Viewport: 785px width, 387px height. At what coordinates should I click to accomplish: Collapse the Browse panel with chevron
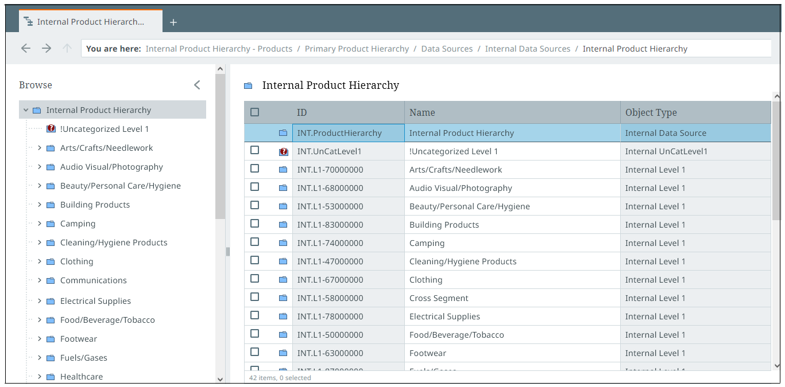pos(197,85)
